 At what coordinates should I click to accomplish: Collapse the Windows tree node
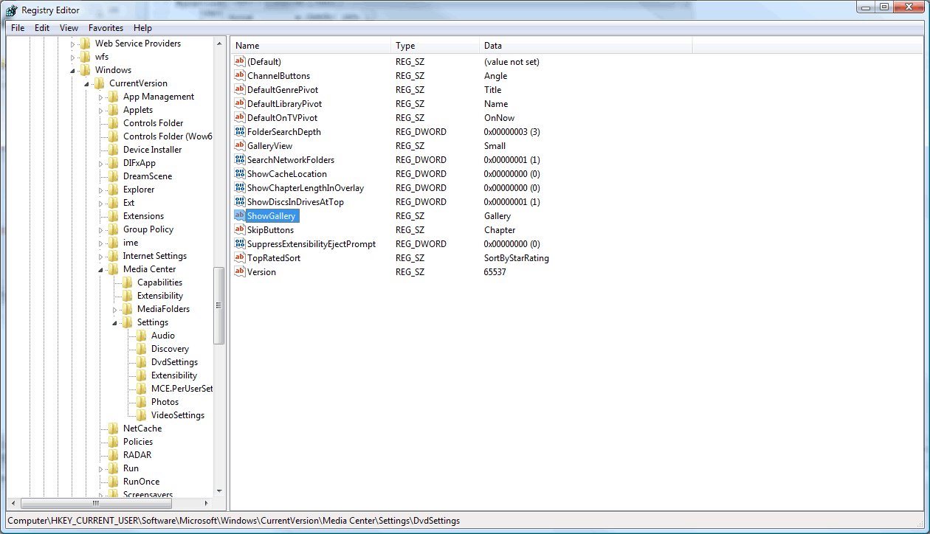pyautogui.click(x=73, y=71)
